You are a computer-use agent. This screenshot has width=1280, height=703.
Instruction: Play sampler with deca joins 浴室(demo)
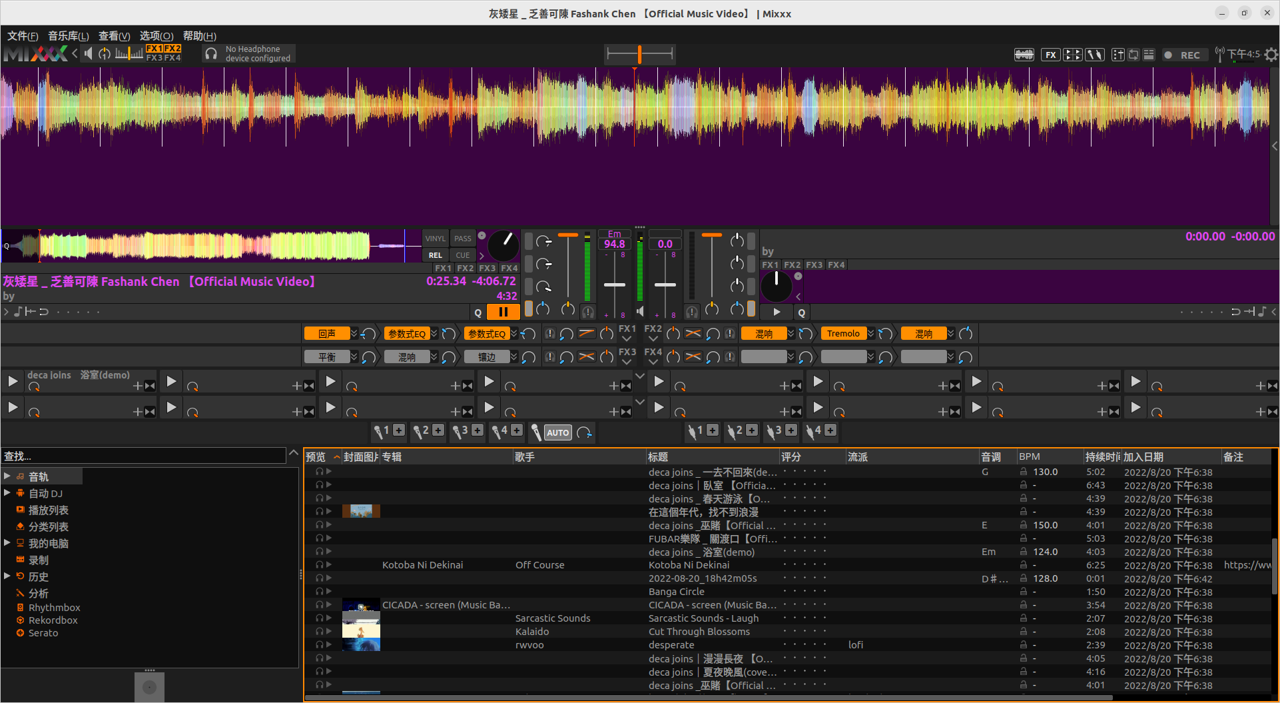pos(13,381)
